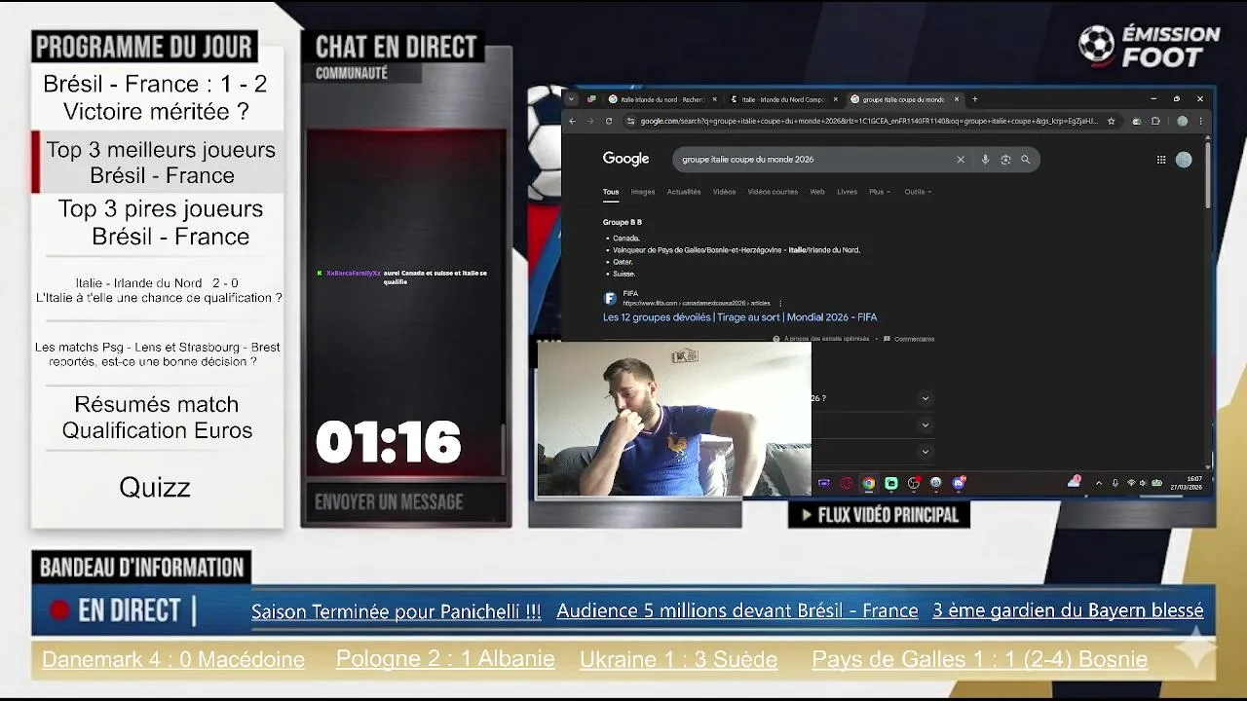Click the Google search magnifier icon
The image size is (1247, 701).
click(1025, 160)
